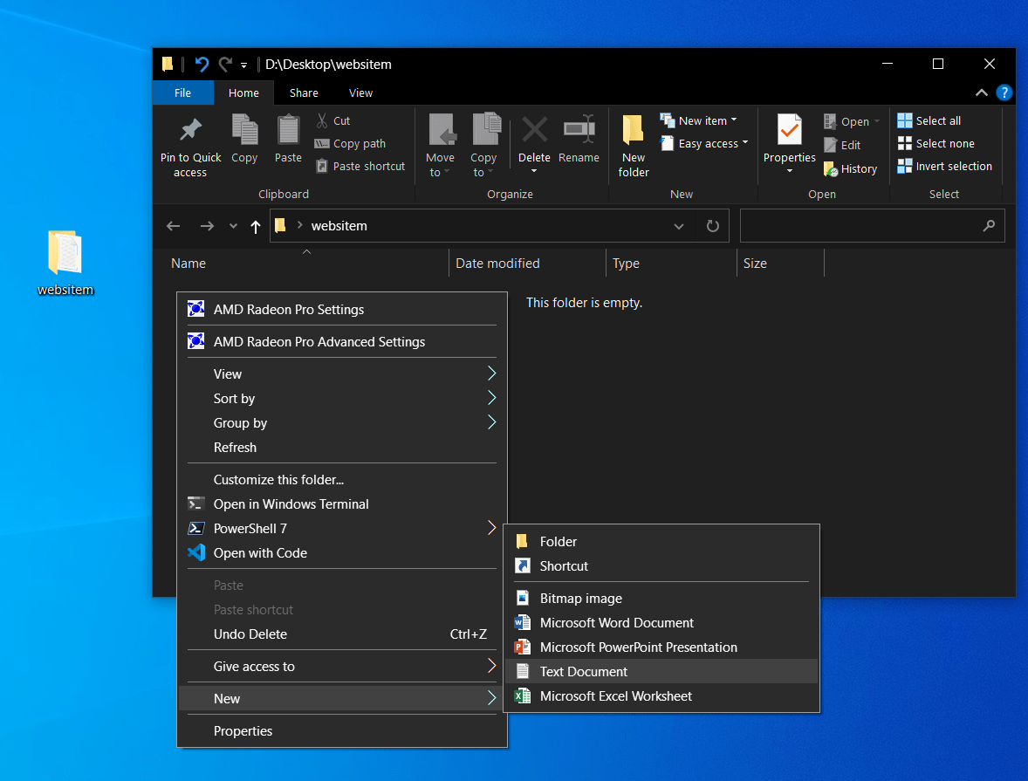The height and width of the screenshot is (781, 1028).
Task: Create a new Bitmap image
Action: coord(661,598)
